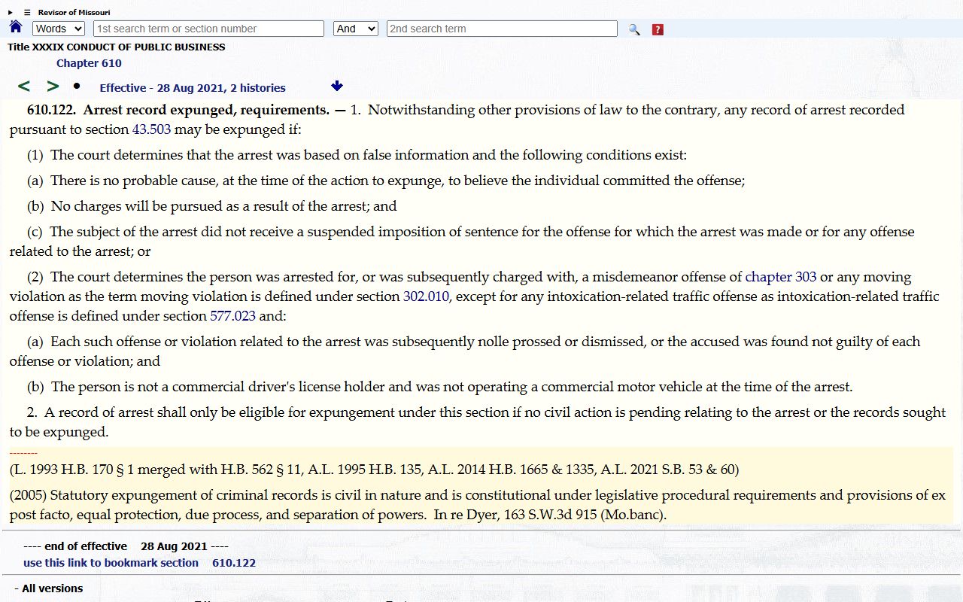
Task: Click the black dot marker
Action: (77, 86)
